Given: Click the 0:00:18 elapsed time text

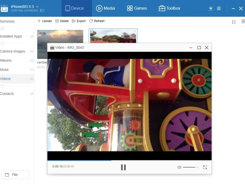Looking at the screenshot, I should point(57,167).
